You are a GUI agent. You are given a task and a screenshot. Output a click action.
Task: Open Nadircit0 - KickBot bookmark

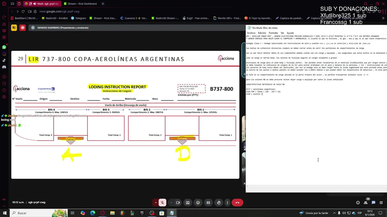pyautogui.click(x=55, y=18)
